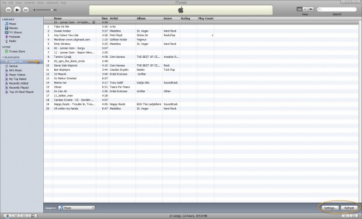Select the song All within my hands
Image resolution: width=362 pixels, height=219 pixels.
point(66,109)
